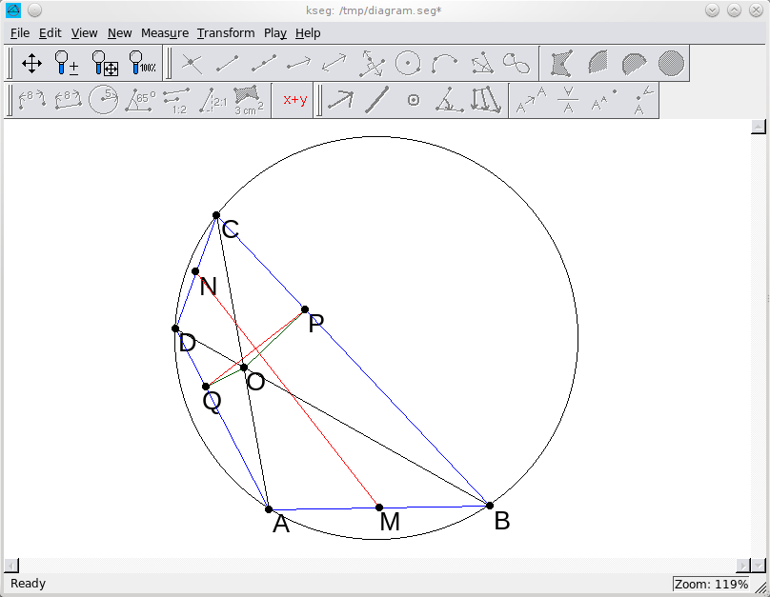Open the x+y calculate tool

pos(295,100)
